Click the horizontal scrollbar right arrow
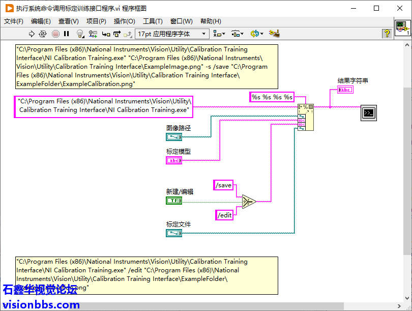The width and height of the screenshot is (412, 311). pos(399,306)
